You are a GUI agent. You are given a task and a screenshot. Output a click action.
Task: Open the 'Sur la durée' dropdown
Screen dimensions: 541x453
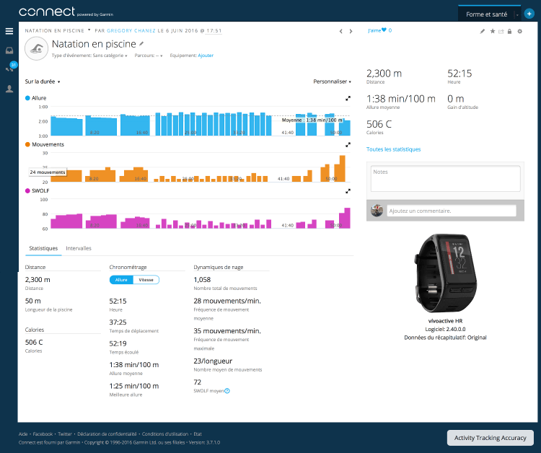tap(43, 82)
